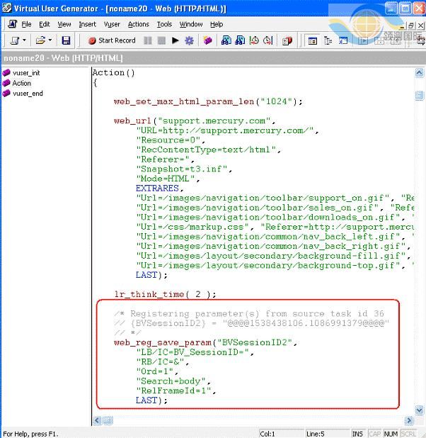Click the "RecContentType=text/html" line
Viewport: 426px width, 438px height.
(208, 150)
